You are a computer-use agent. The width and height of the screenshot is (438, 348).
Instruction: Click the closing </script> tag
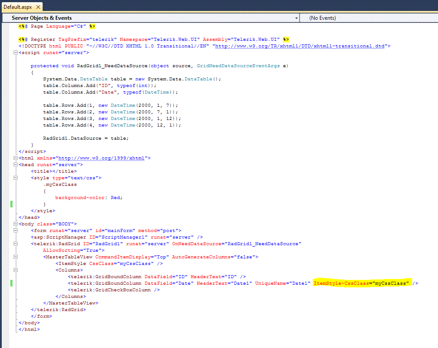click(x=32, y=152)
